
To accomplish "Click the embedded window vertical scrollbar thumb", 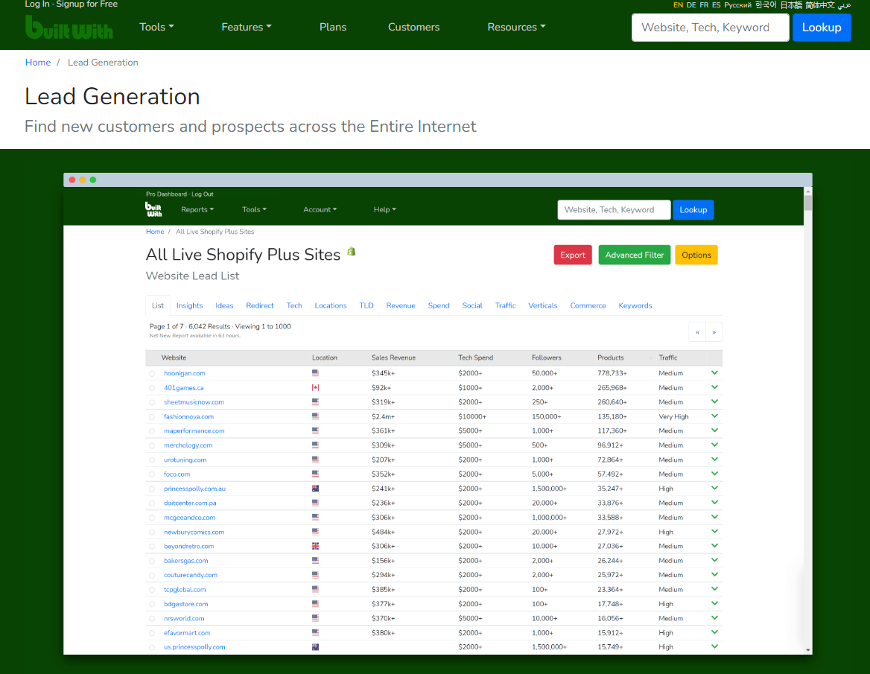I will pyautogui.click(x=808, y=202).
